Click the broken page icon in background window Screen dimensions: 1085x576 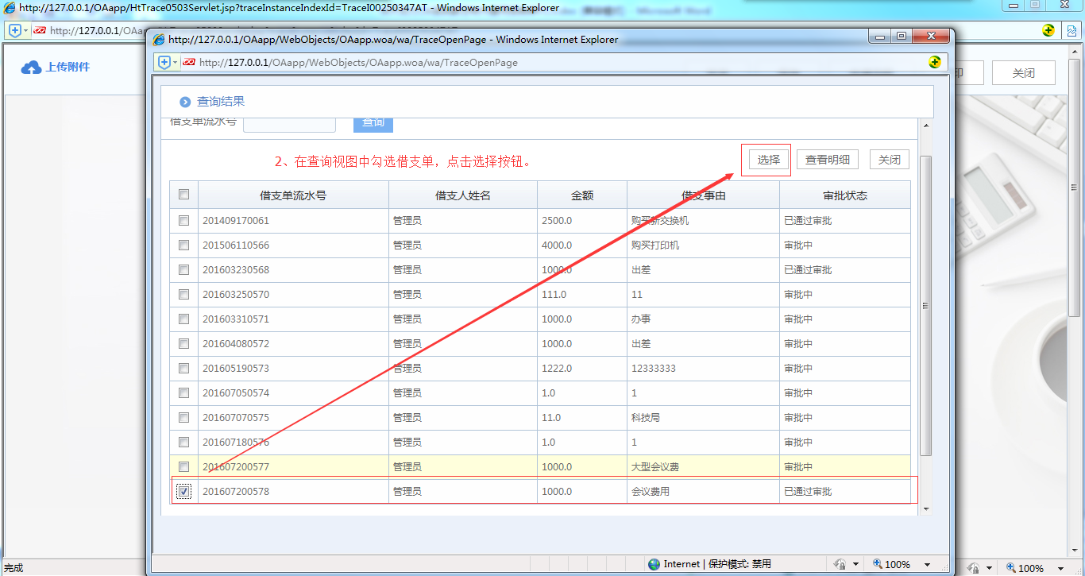[1071, 30]
